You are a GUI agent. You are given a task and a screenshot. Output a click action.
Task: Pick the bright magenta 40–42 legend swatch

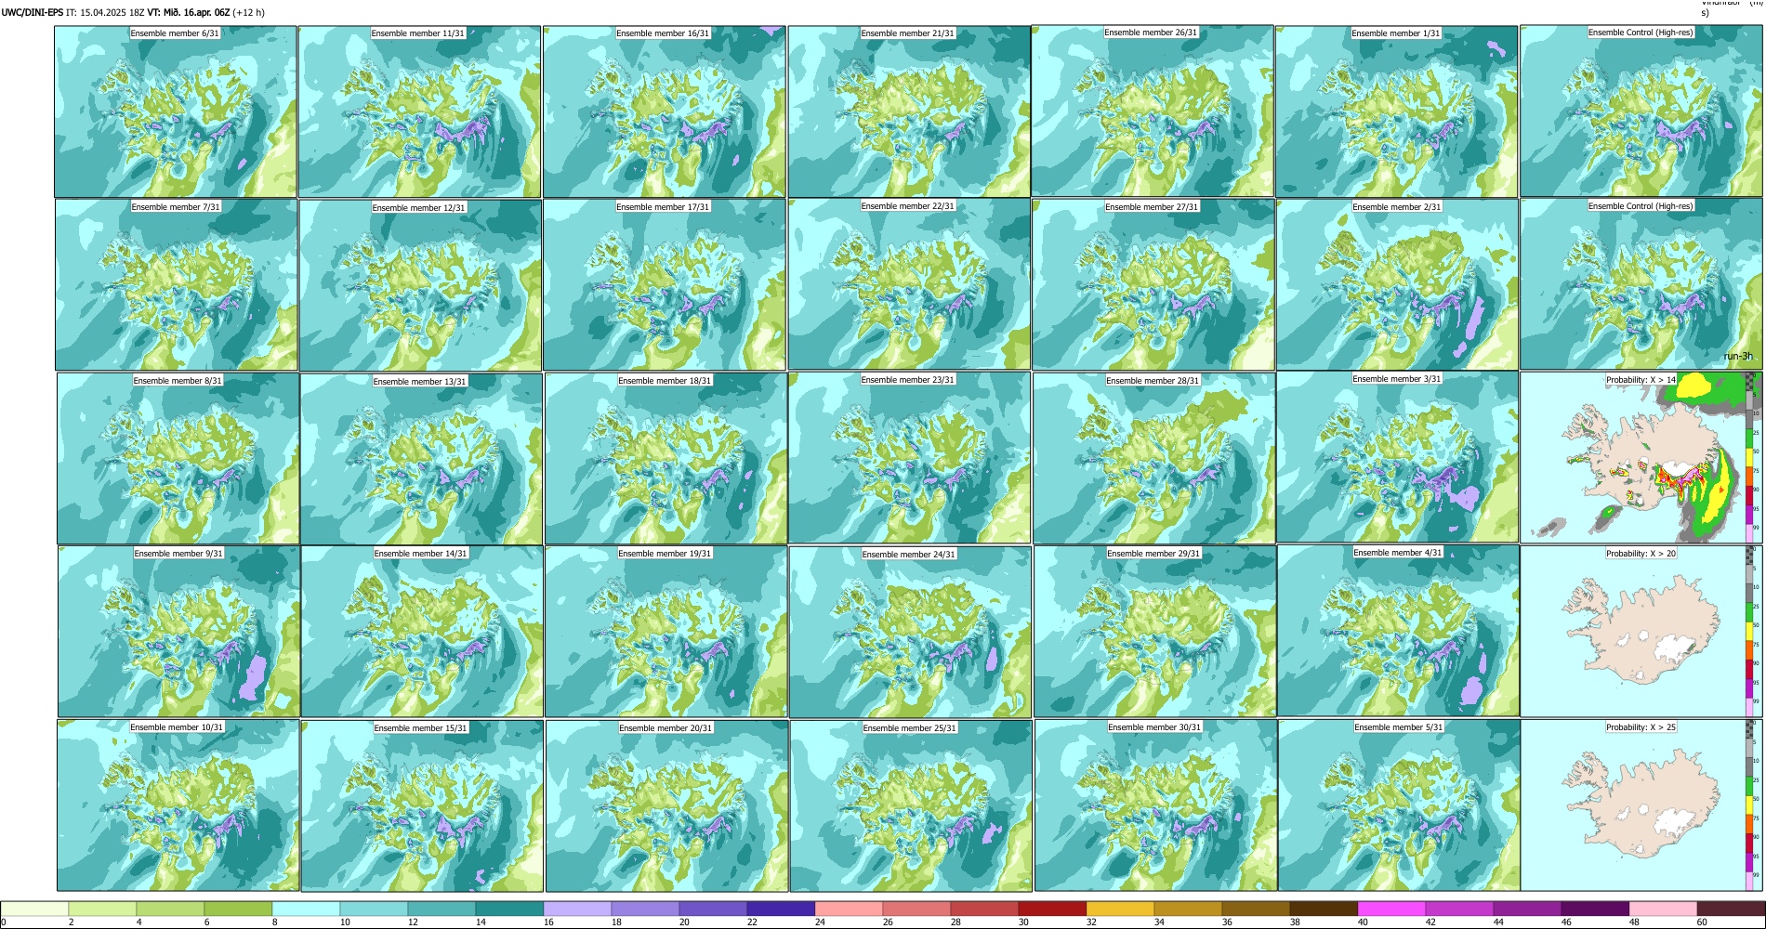[x=1391, y=909]
